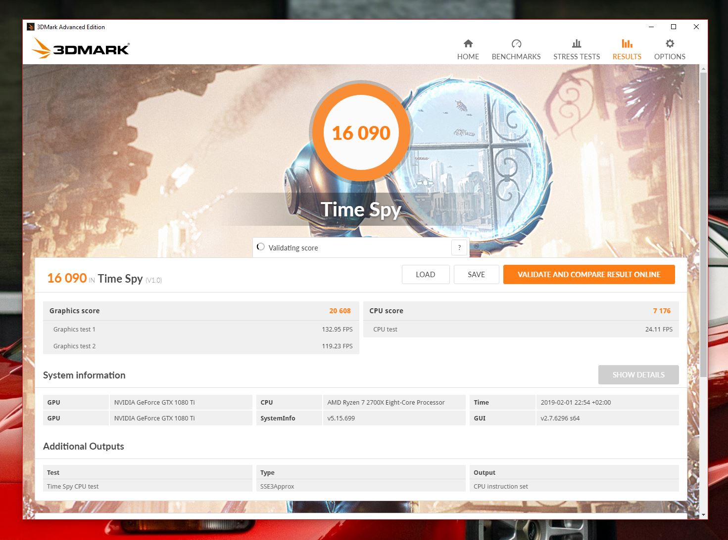Click the CPU score header label
The image size is (728, 540).
[x=386, y=311]
